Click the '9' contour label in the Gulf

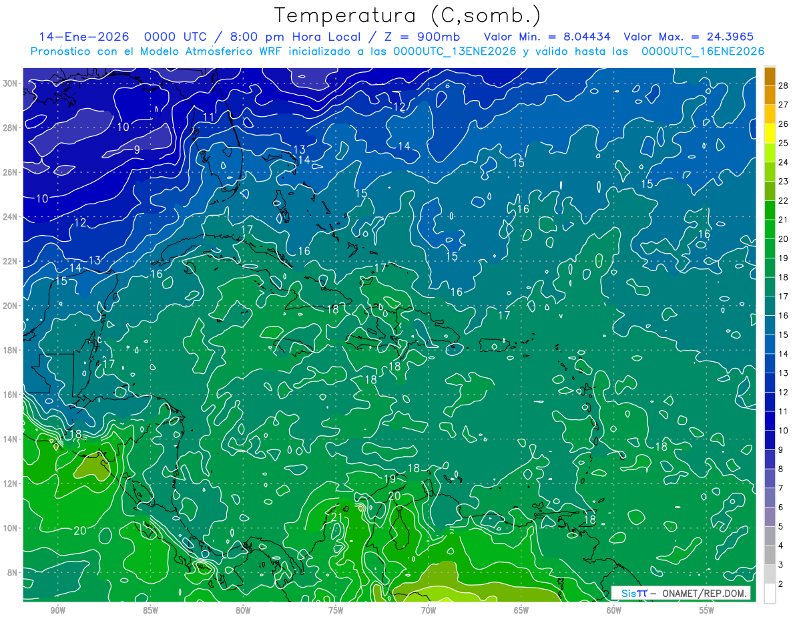click(x=137, y=150)
